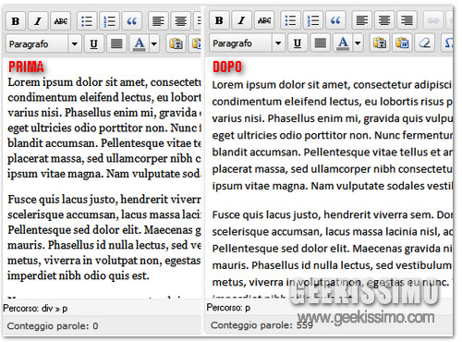
Task: Click 'Conteggio parole: 0' in left status bar
Action: (53, 326)
